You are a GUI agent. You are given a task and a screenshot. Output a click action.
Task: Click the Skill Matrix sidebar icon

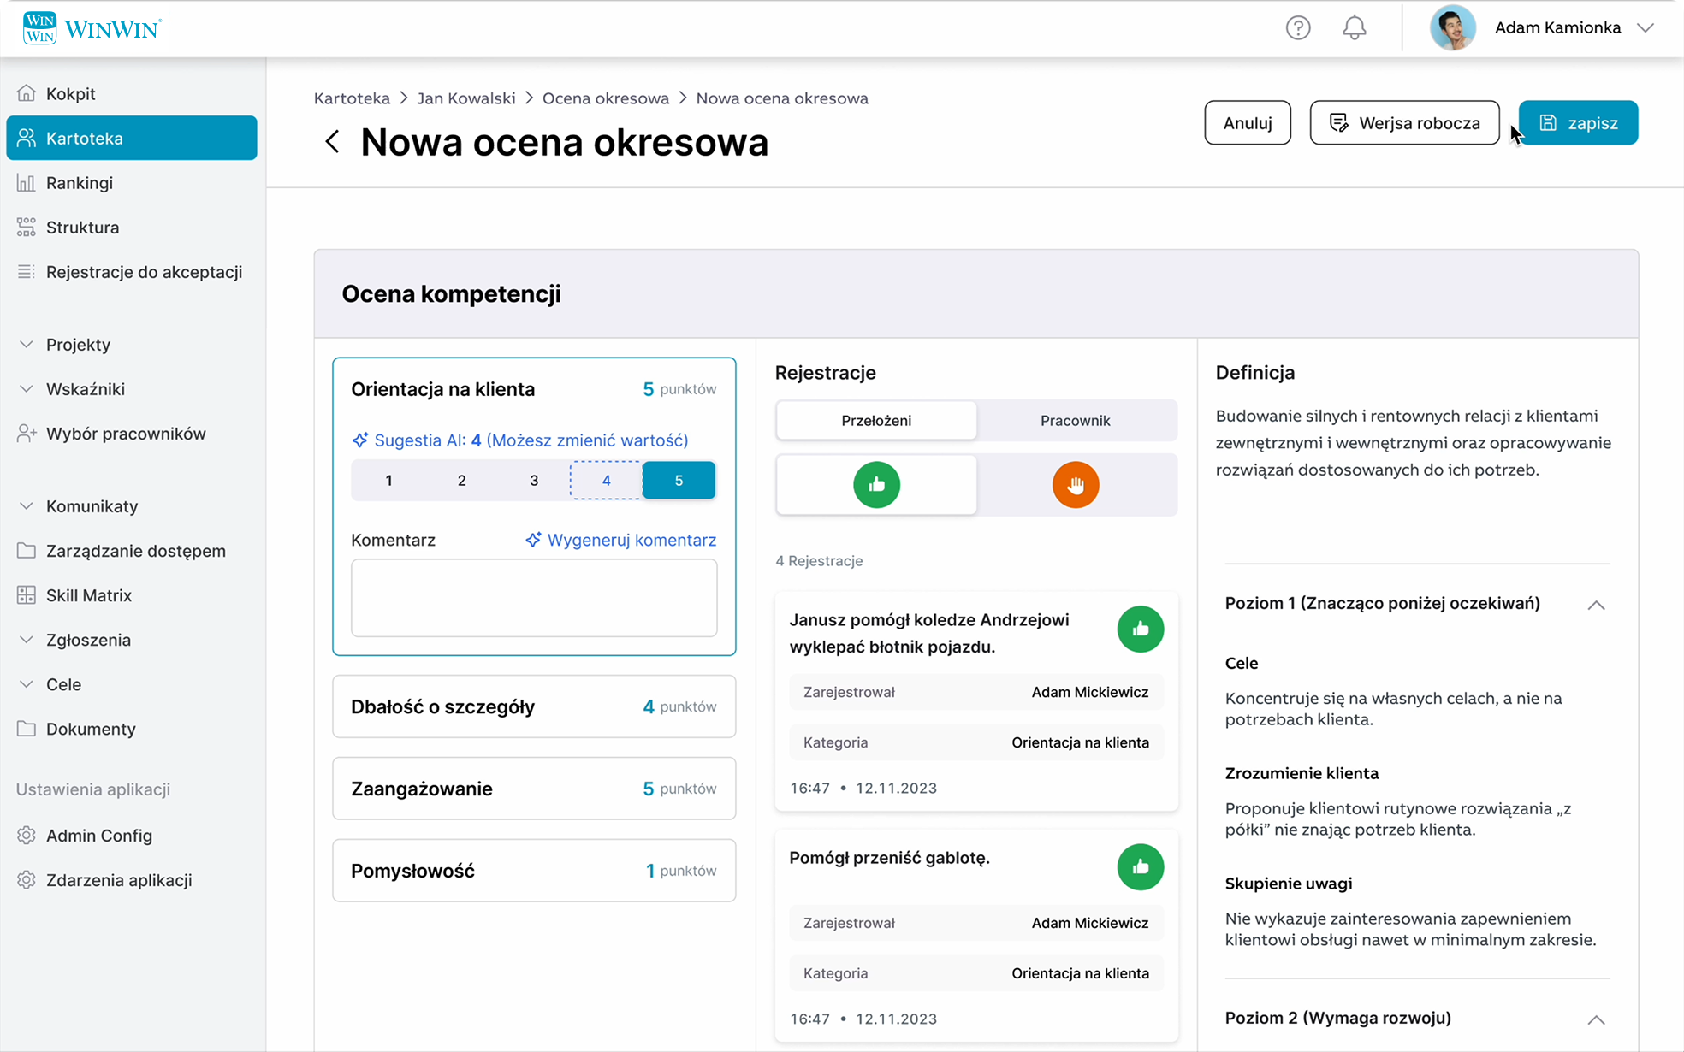click(27, 595)
